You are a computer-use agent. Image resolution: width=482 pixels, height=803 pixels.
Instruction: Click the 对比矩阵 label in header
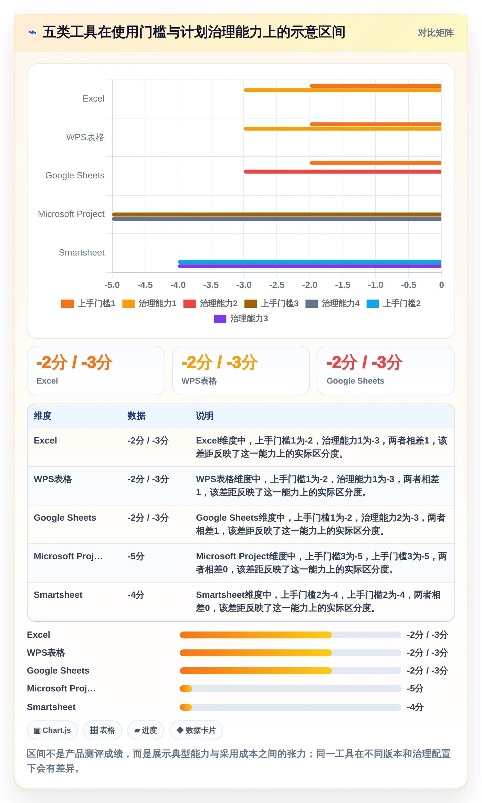tap(436, 33)
